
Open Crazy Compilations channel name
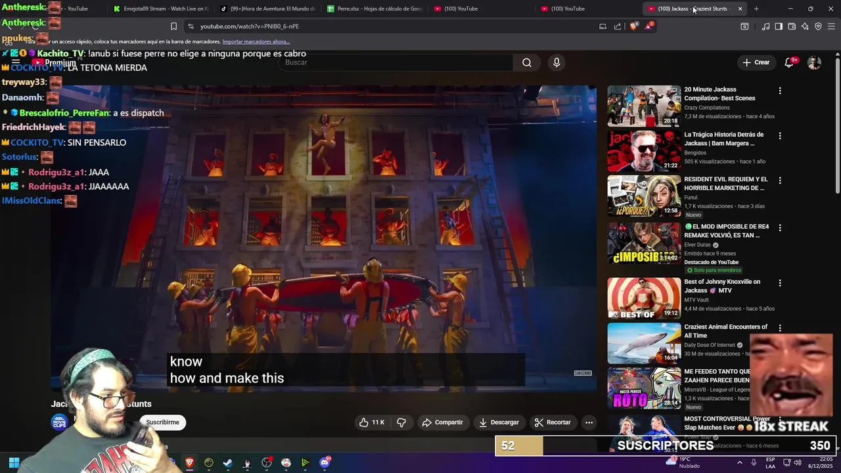707,108
